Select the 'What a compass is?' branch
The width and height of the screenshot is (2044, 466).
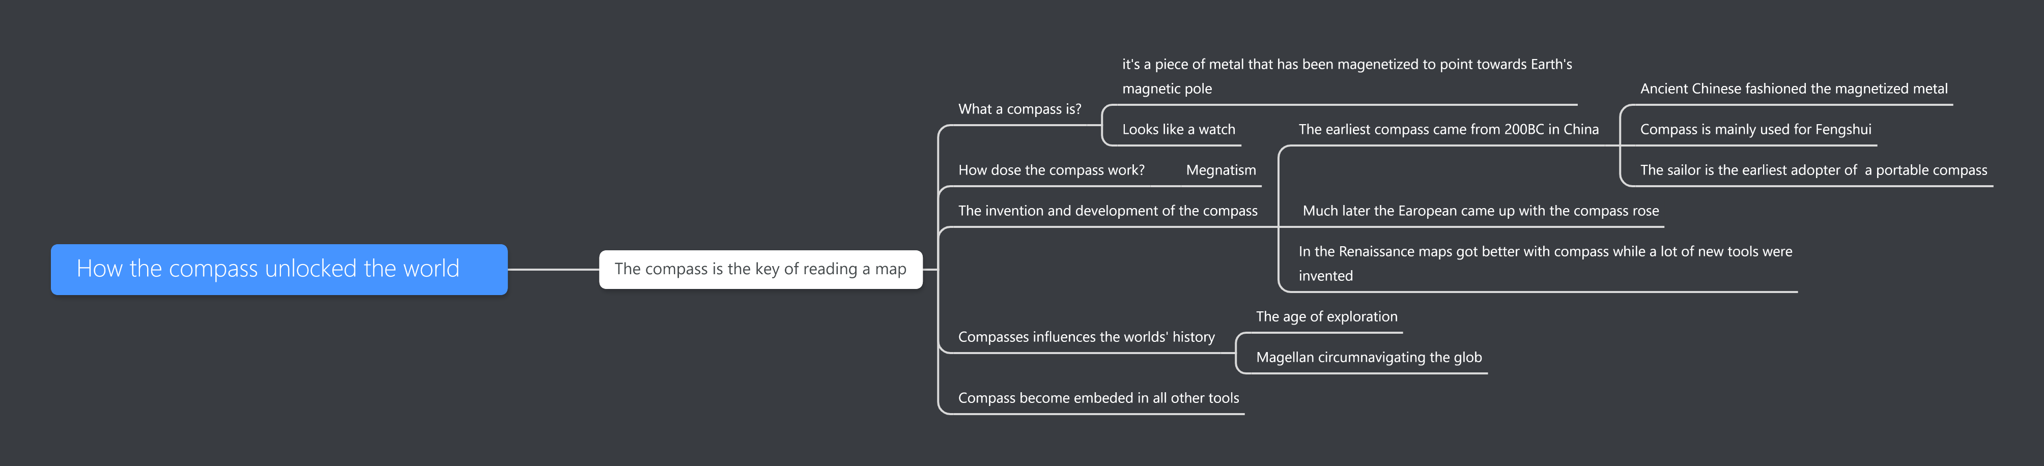(x=1019, y=109)
